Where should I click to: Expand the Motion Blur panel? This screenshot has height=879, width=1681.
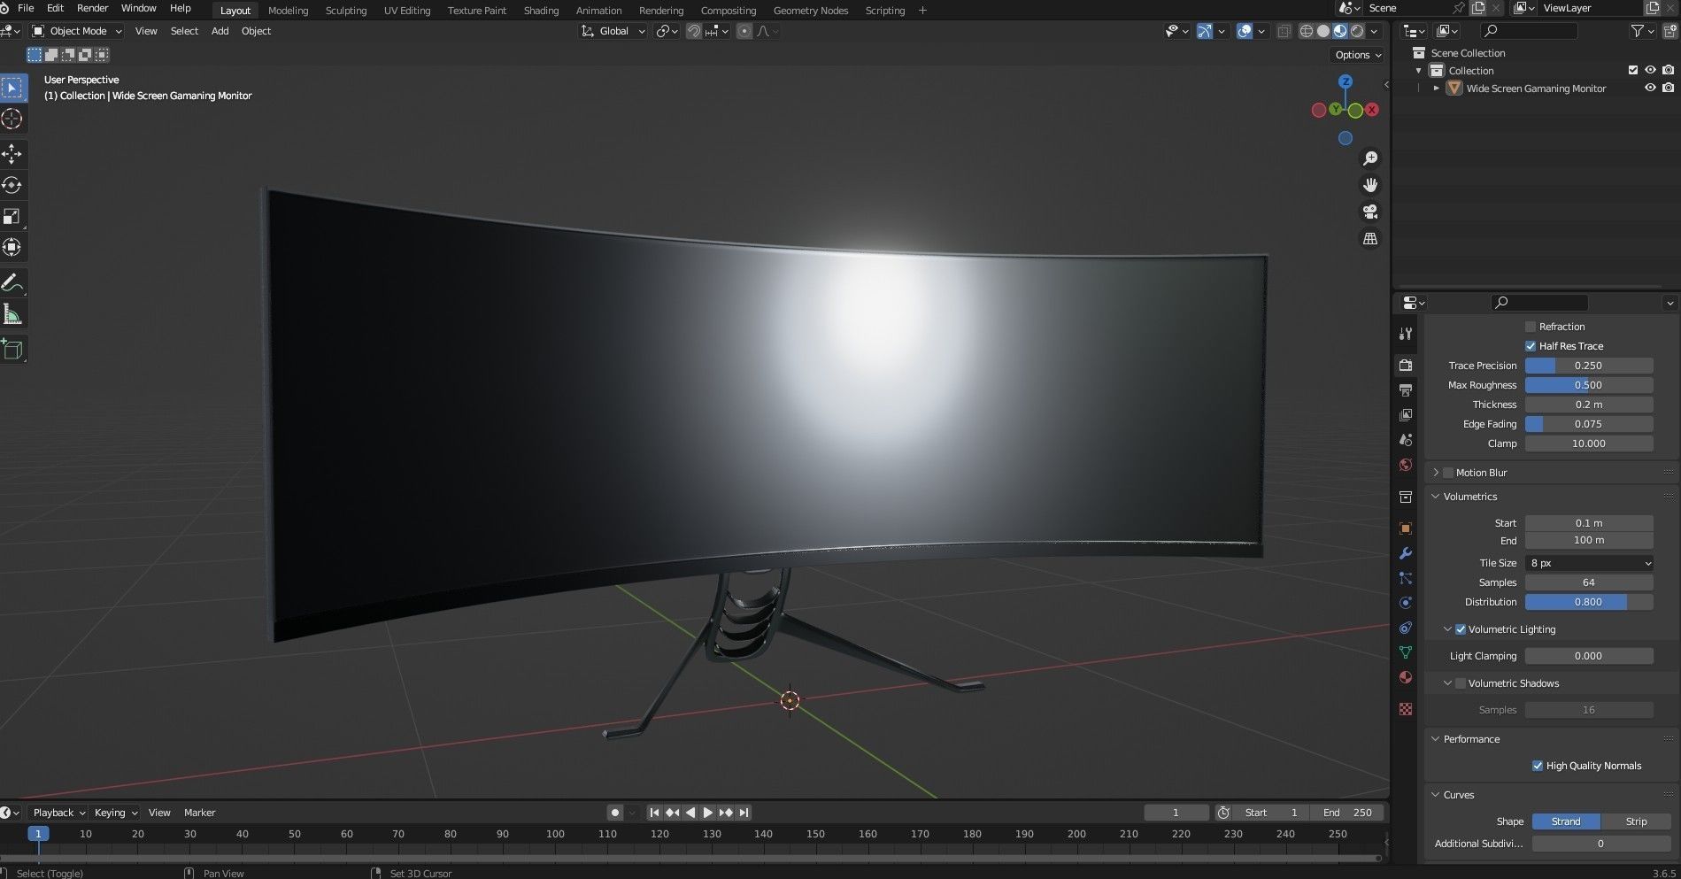click(x=1436, y=473)
